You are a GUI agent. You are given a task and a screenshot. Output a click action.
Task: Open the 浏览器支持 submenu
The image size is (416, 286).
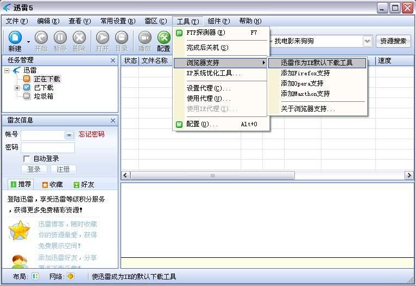coord(220,63)
